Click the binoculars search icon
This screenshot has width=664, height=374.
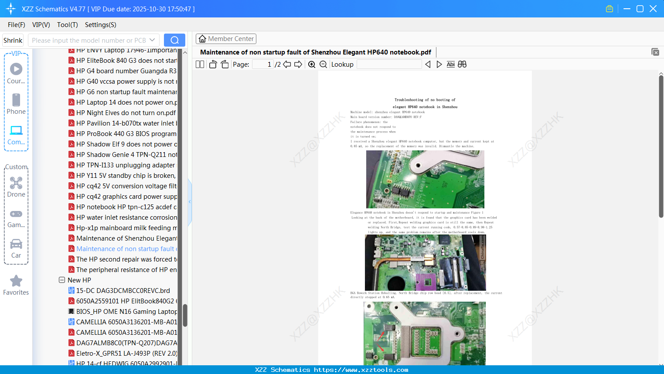(x=462, y=65)
